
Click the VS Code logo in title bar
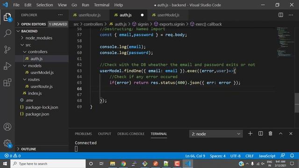(x=5, y=5)
